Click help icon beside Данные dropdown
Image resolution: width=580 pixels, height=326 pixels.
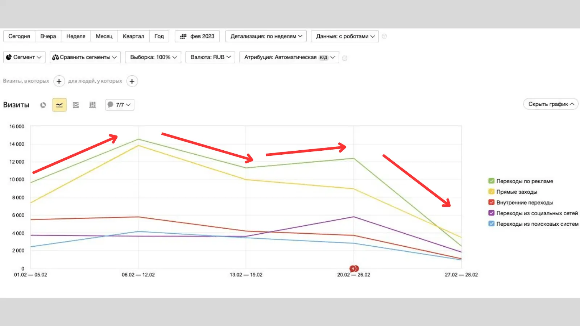tap(384, 36)
